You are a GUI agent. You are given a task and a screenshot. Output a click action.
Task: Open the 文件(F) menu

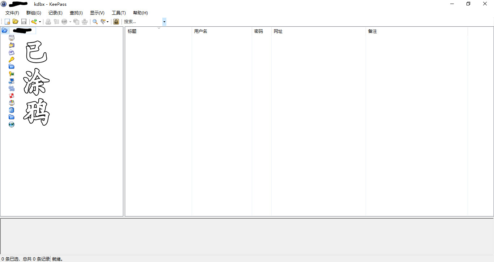tap(12, 13)
